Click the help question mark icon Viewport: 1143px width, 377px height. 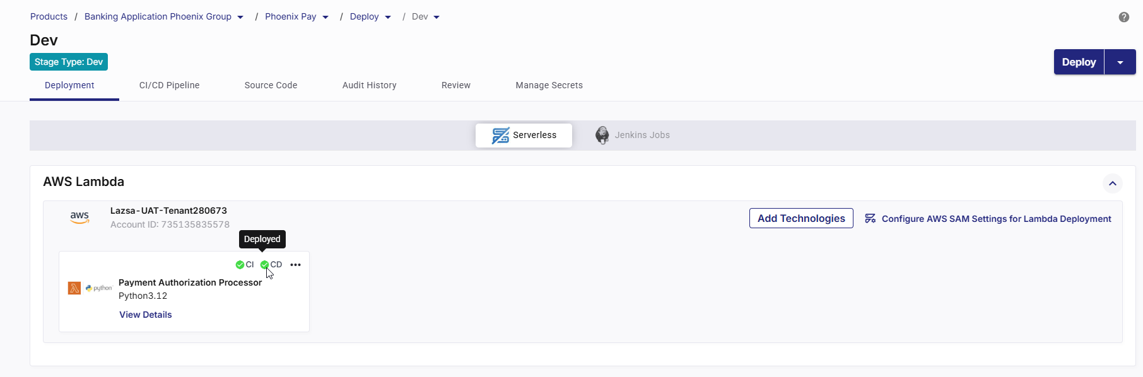click(x=1123, y=17)
